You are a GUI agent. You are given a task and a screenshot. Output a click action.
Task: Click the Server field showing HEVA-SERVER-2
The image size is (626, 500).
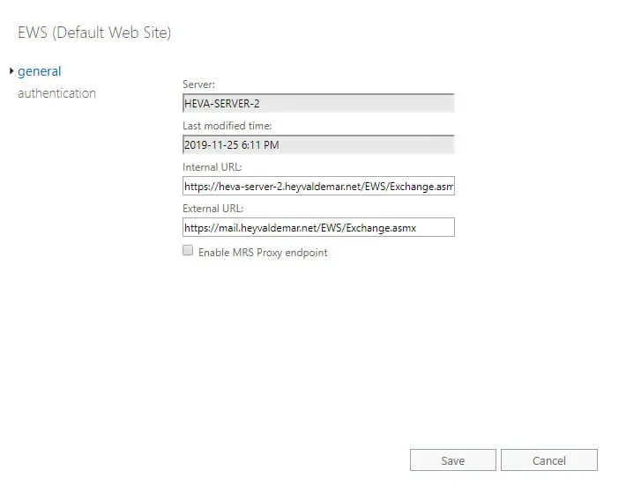coord(318,103)
